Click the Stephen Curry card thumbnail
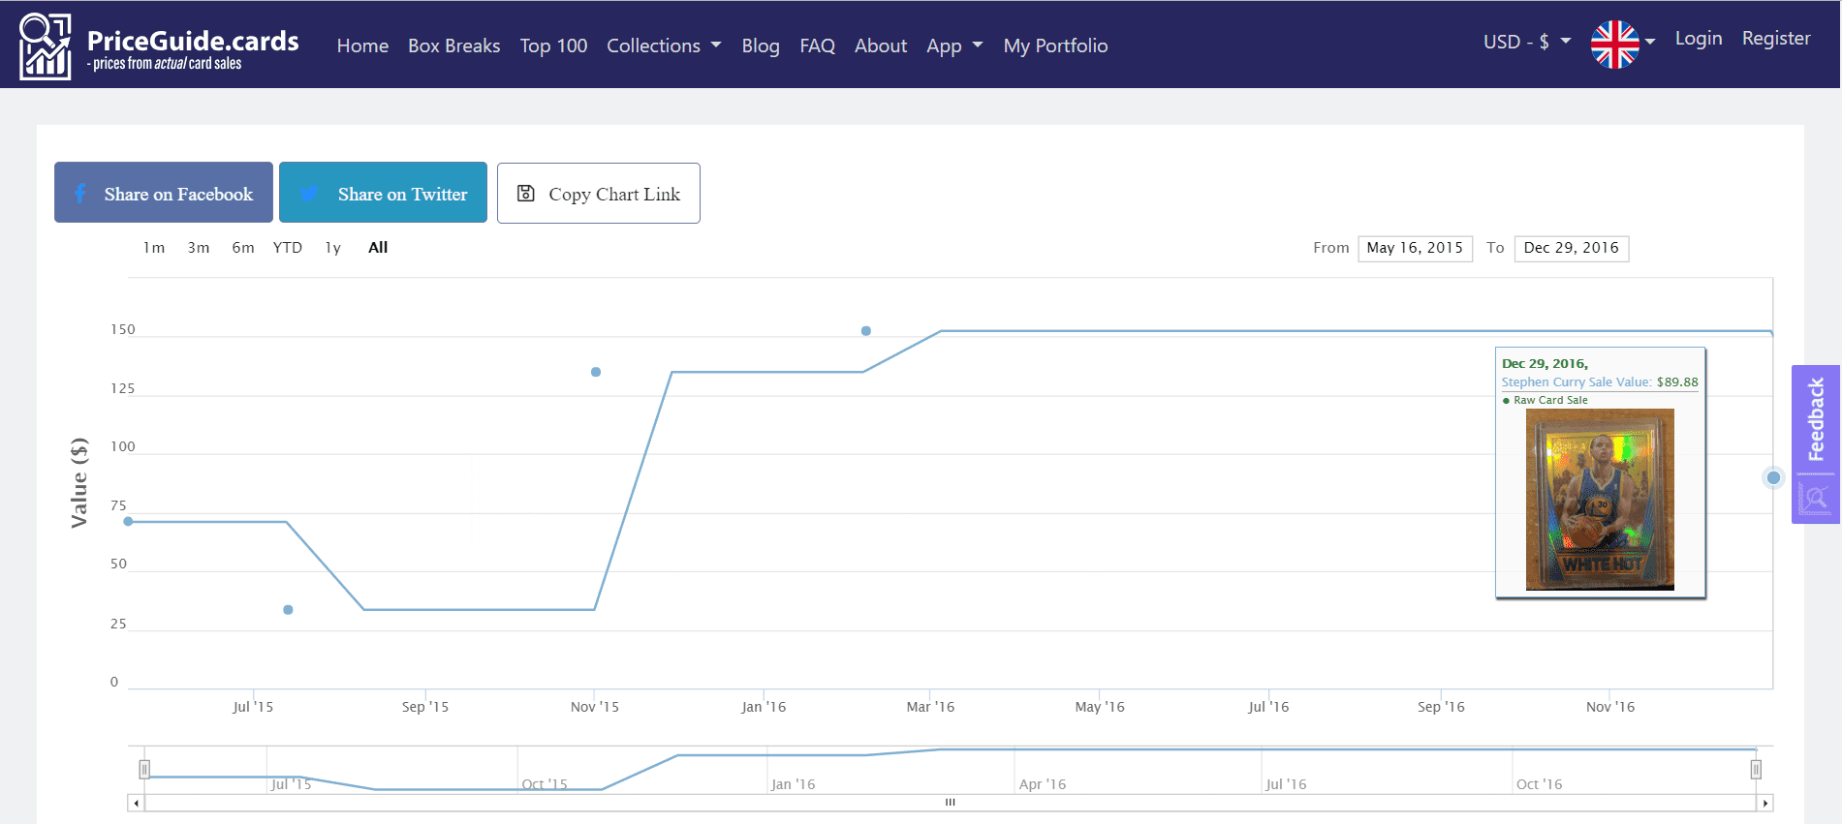1842x824 pixels. (1600, 500)
